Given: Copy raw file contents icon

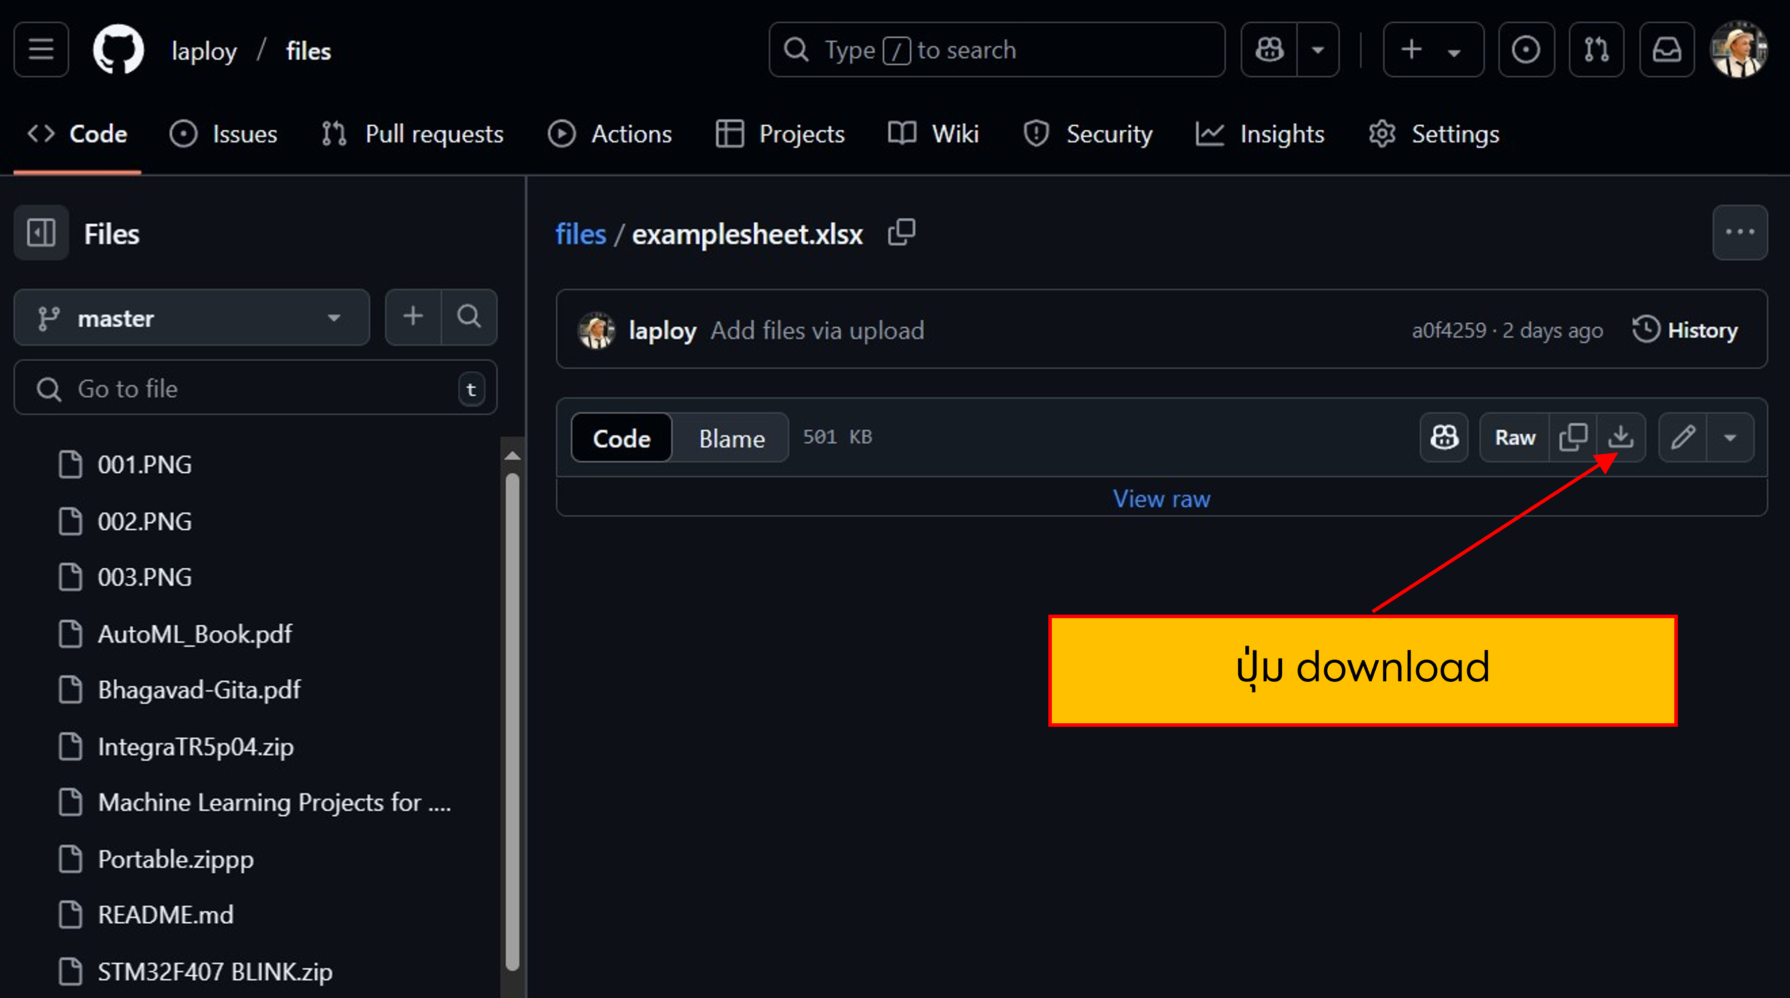Looking at the screenshot, I should [x=1573, y=437].
